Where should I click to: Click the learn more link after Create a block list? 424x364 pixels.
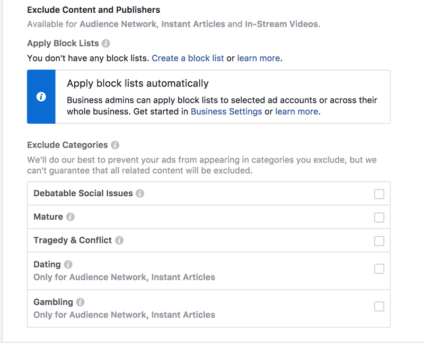coord(259,58)
